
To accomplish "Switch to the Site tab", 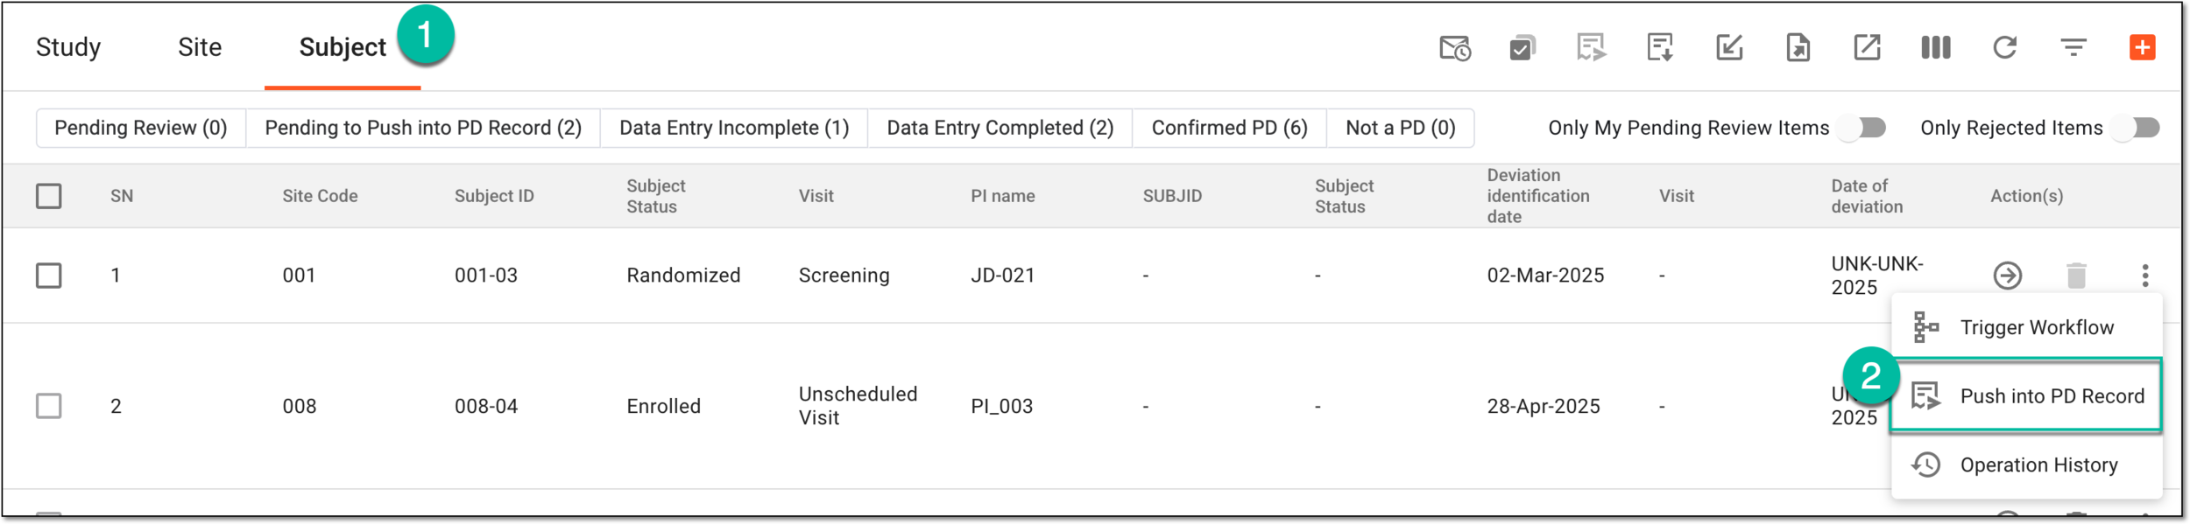I will coord(200,47).
